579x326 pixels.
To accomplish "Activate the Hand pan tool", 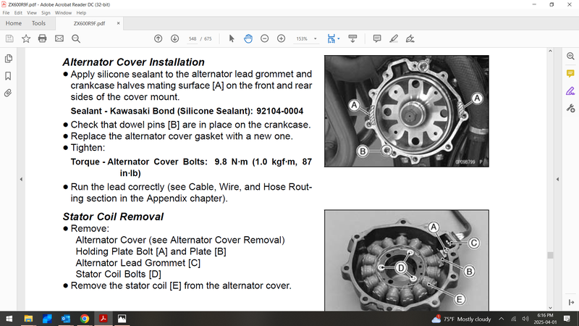I will tap(248, 38).
